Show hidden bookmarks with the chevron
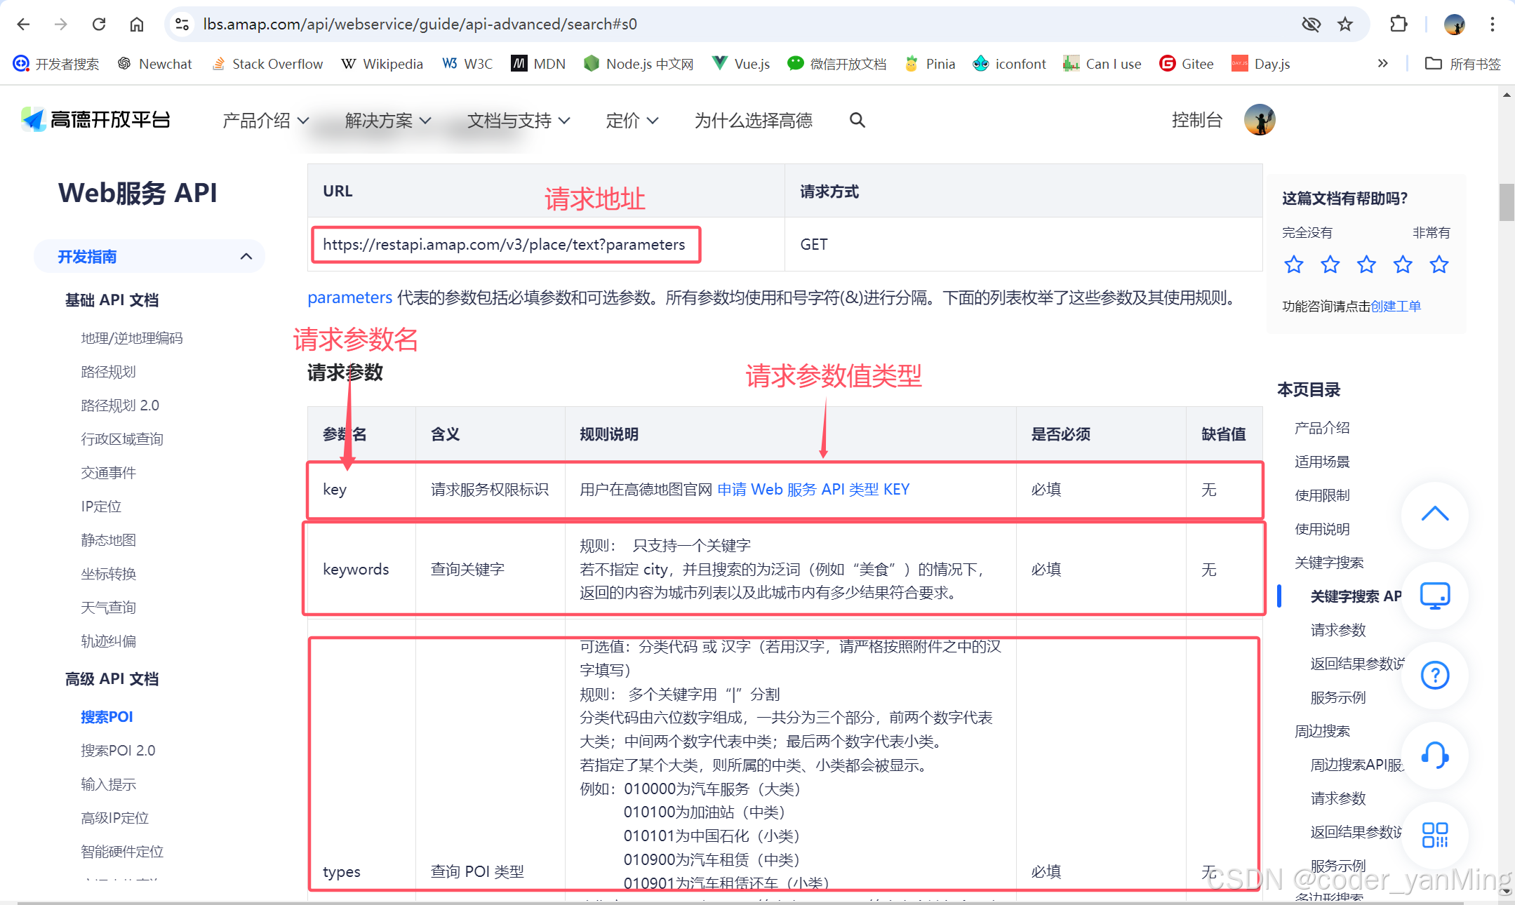1515x905 pixels. tap(1382, 63)
